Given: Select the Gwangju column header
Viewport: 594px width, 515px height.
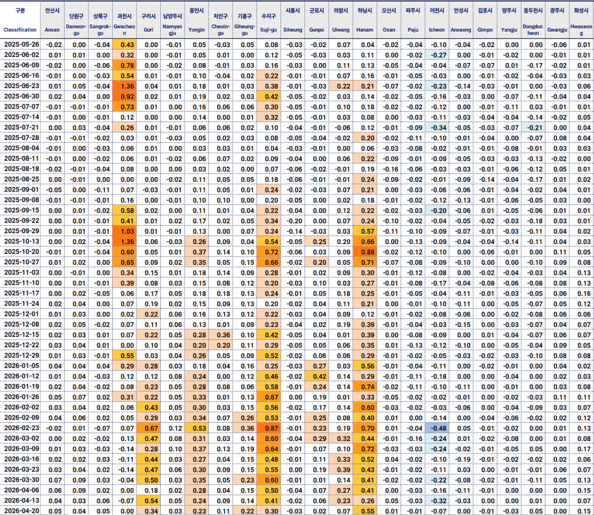Looking at the screenshot, I should click(557, 20).
